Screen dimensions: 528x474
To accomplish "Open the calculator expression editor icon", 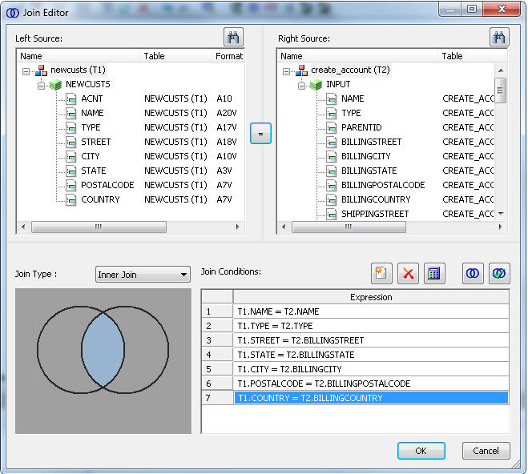I will click(434, 273).
